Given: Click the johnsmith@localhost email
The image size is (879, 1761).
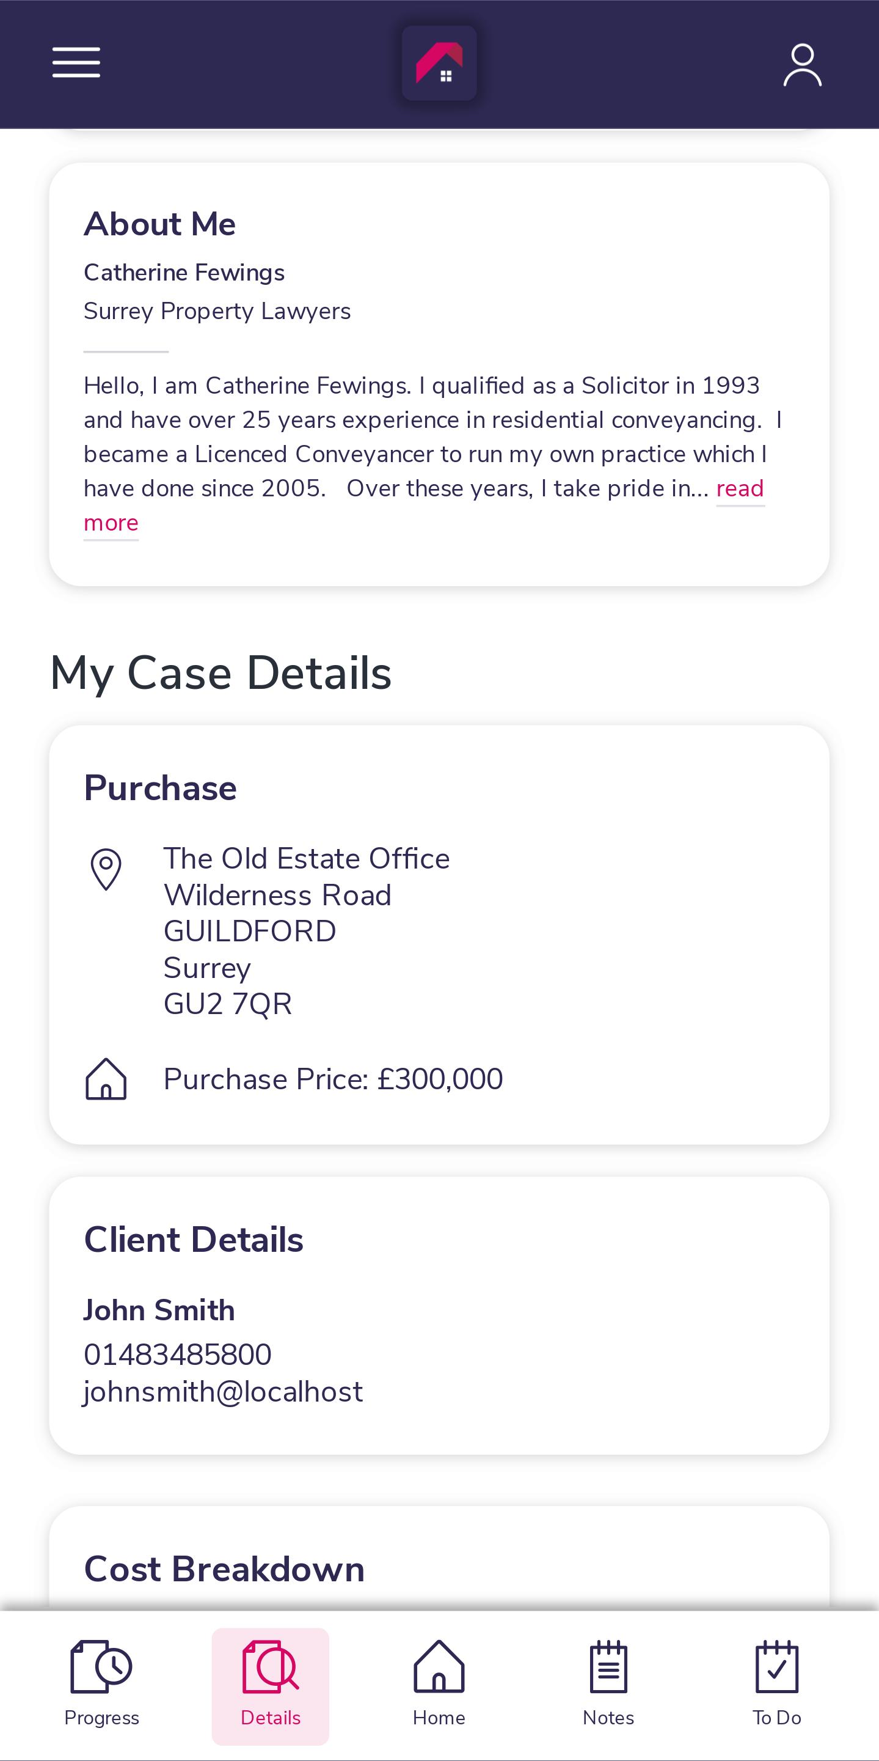Looking at the screenshot, I should click(224, 1392).
